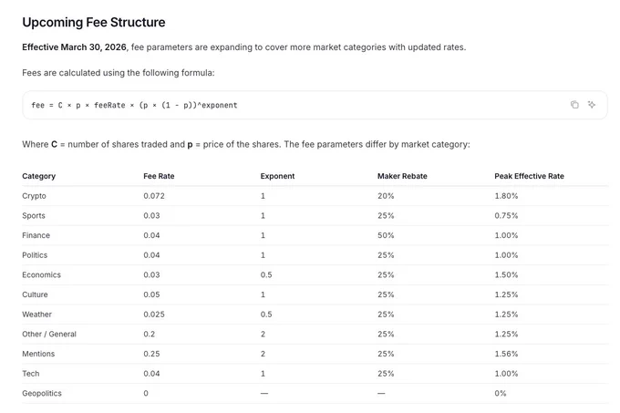Select the Crypto category row
620x413 pixels.
(315, 196)
